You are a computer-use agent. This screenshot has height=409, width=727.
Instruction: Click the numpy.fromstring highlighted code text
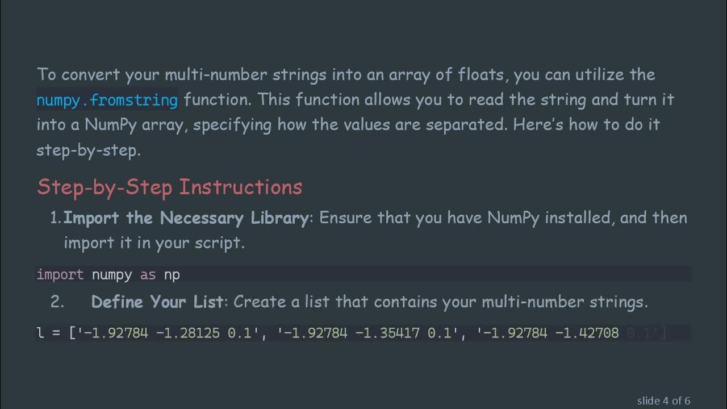point(107,101)
